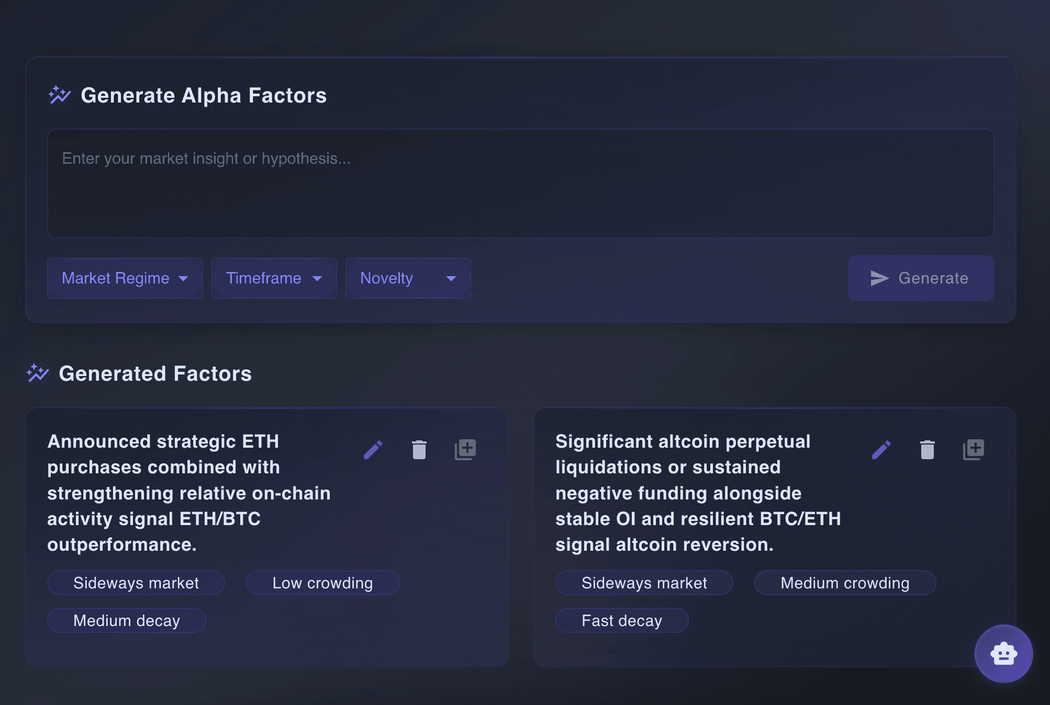Viewport: 1050px width, 705px height.
Task: Edit the altcoin liquidations factor card
Action: click(881, 450)
